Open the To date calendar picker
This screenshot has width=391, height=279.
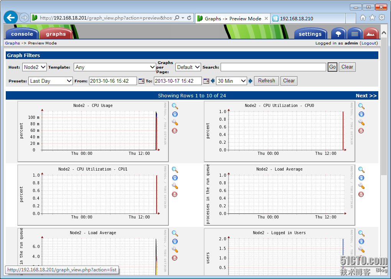point(206,81)
